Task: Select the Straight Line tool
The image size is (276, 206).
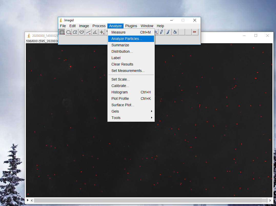Action: [x=88, y=32]
